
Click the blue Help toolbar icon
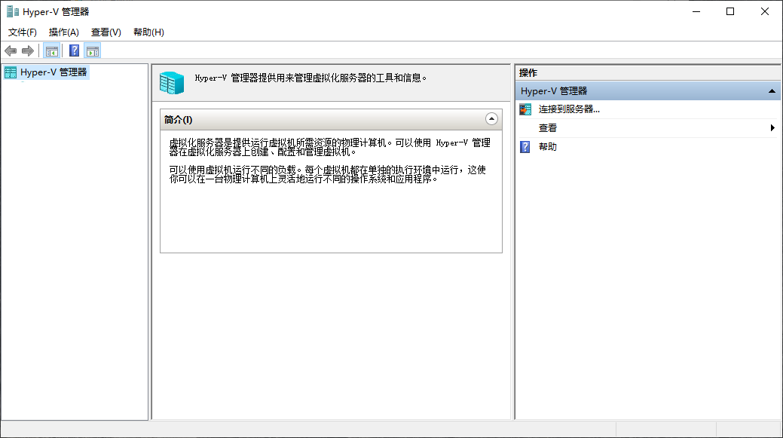74,51
